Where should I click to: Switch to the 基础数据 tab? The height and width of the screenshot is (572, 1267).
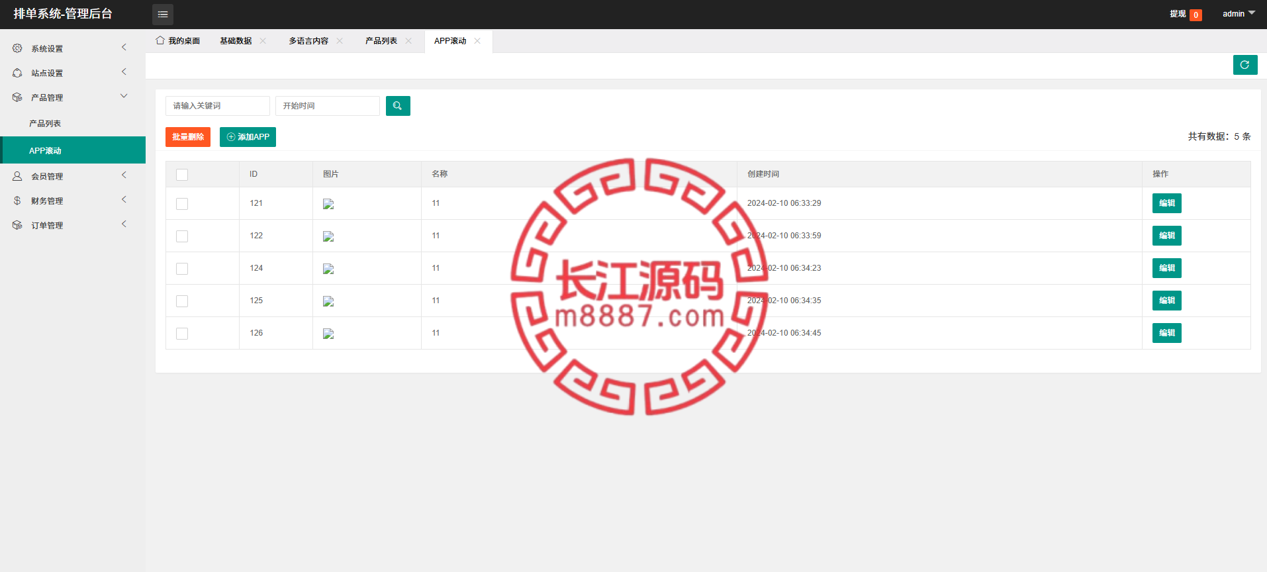point(236,41)
